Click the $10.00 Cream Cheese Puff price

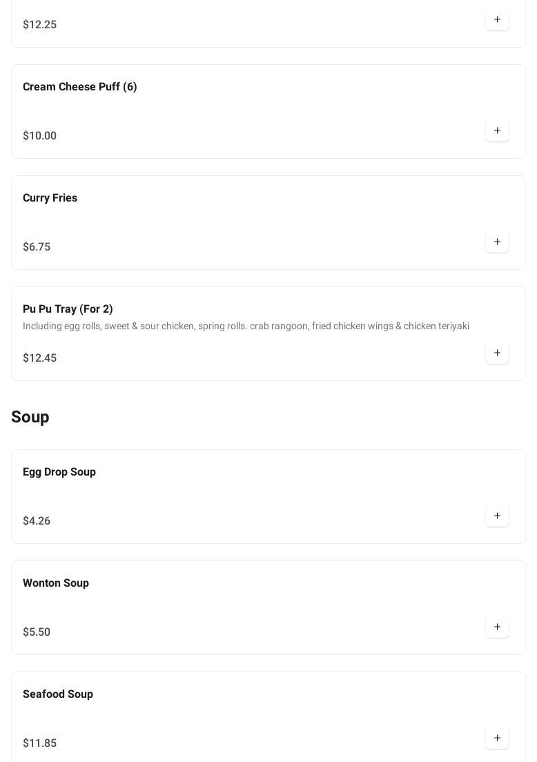pos(40,136)
